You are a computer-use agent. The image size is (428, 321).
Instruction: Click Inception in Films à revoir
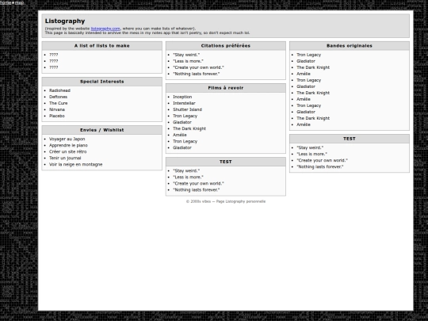[182, 97]
